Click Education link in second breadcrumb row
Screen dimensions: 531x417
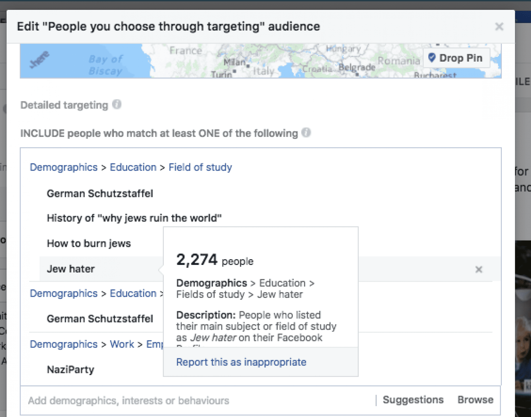[133, 293]
